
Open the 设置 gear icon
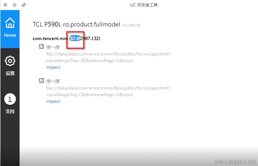10,61
